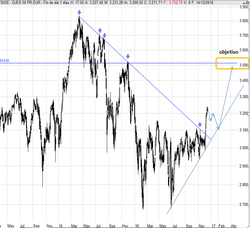The width and height of the screenshot is (250, 228).
Task: Click the year 17 label on time axis
Action: click(213, 226)
